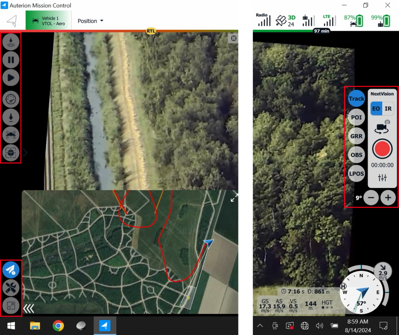The image size is (399, 335).
Task: Open the wrench and screwdriver tools menu
Action: click(11, 288)
